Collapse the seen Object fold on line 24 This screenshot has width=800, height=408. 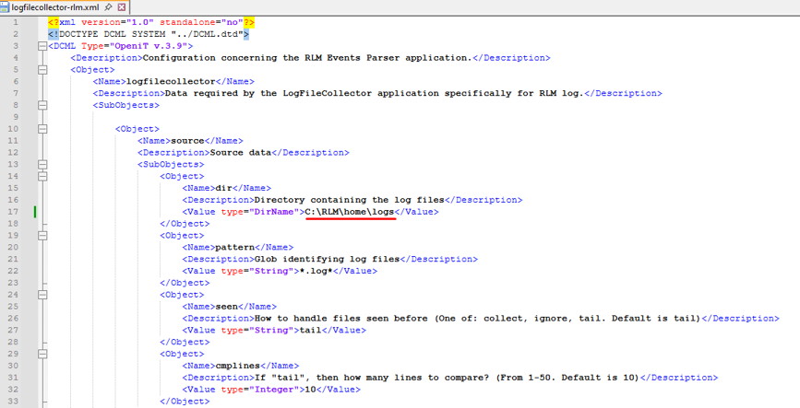(42, 295)
